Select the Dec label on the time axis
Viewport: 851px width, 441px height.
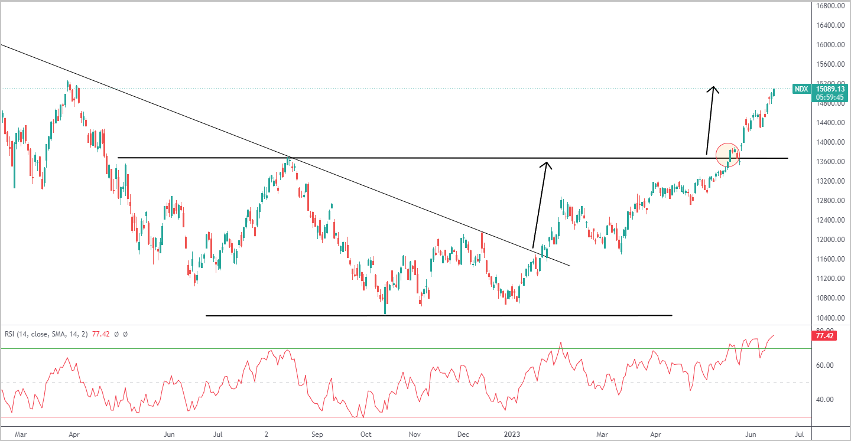(x=463, y=435)
